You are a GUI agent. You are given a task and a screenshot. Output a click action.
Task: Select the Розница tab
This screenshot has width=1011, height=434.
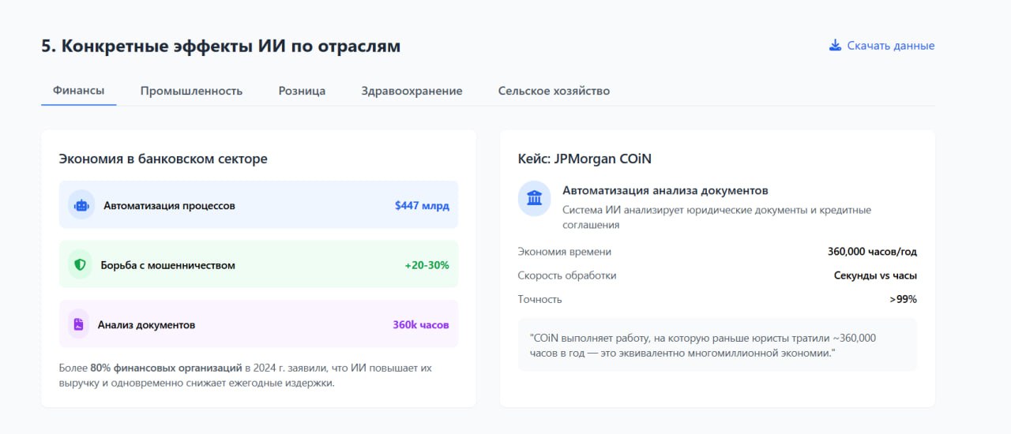tap(302, 91)
